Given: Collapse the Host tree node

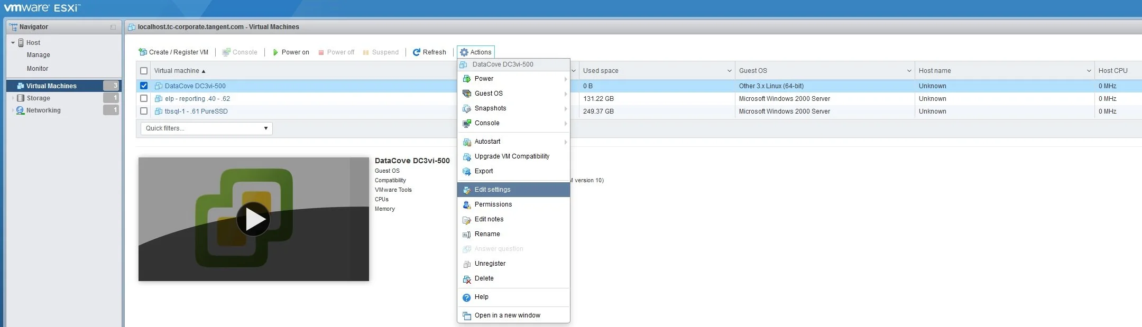Looking at the screenshot, I should (x=13, y=43).
